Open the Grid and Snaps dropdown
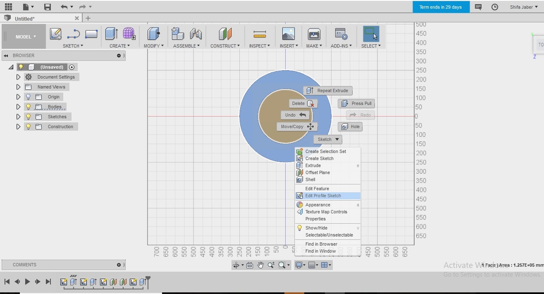 pyautogui.click(x=313, y=265)
